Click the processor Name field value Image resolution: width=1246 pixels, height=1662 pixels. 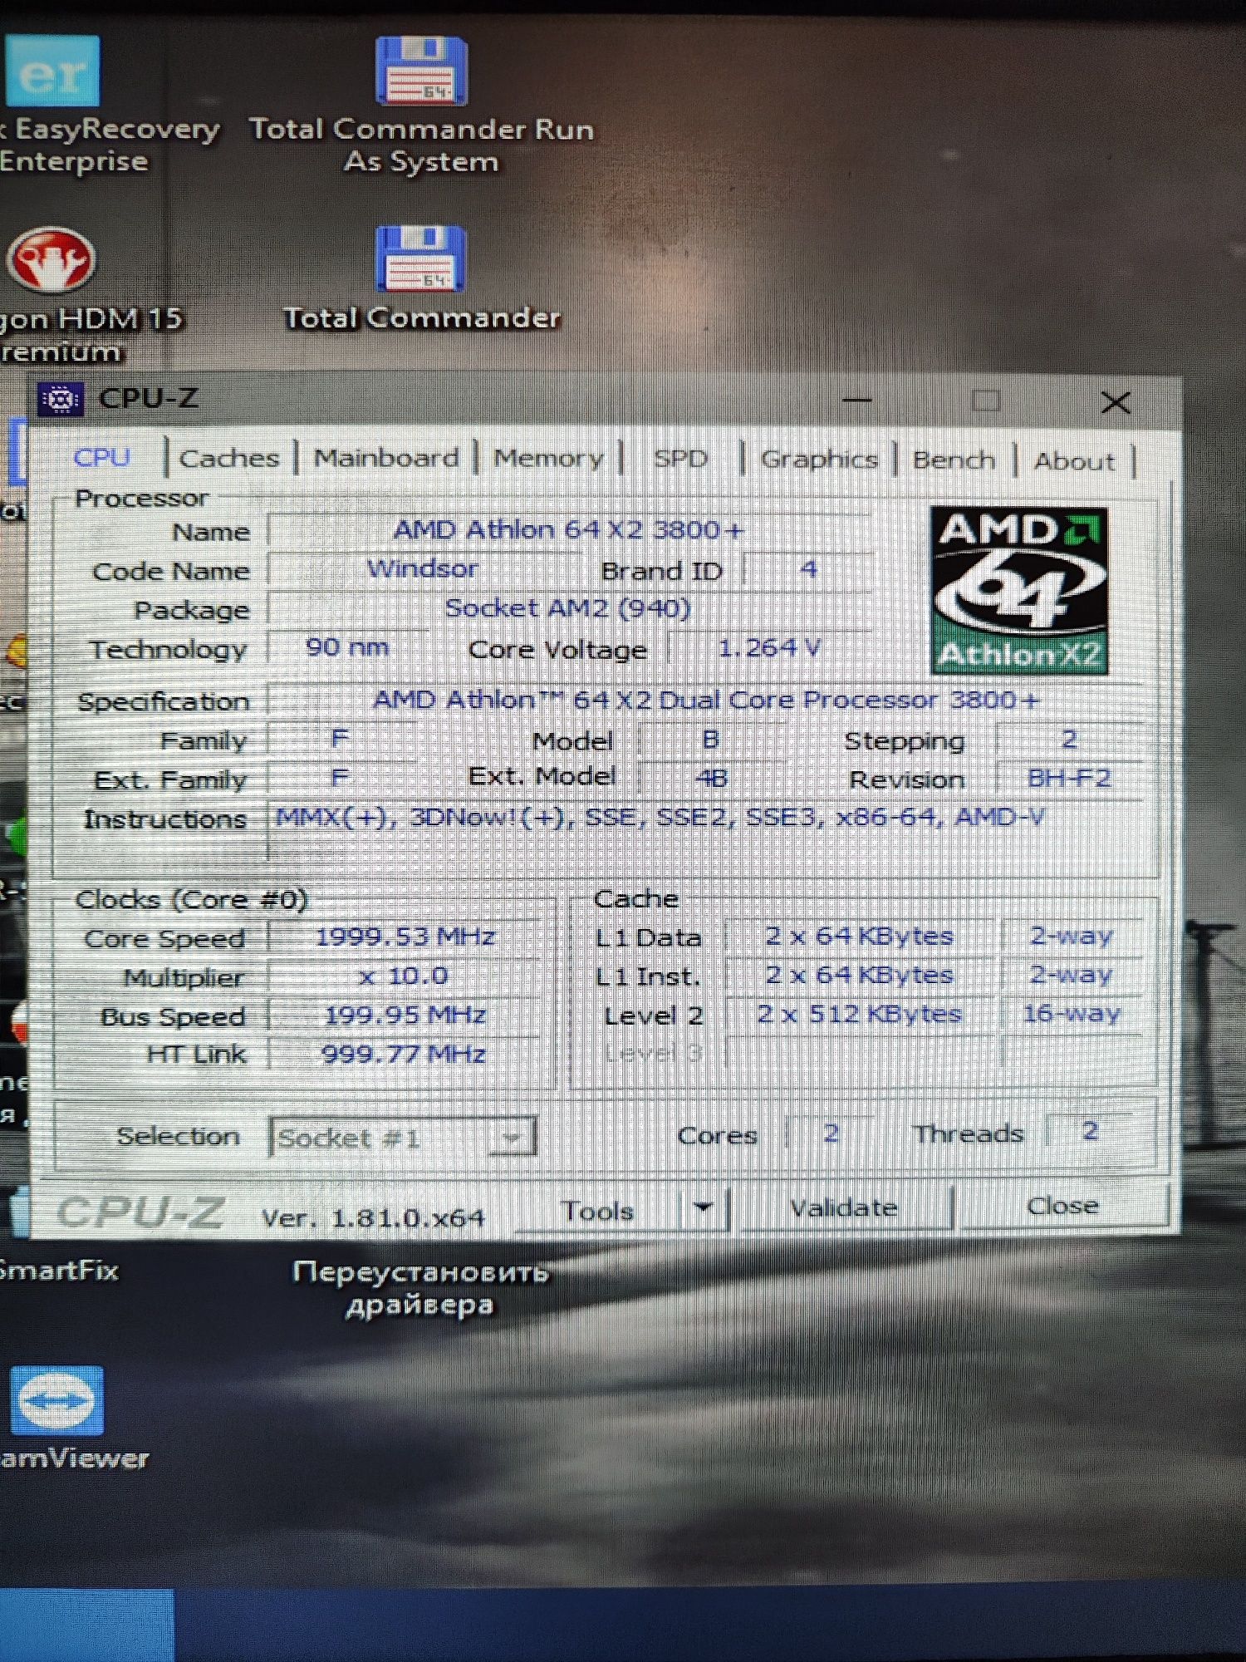[x=568, y=529]
